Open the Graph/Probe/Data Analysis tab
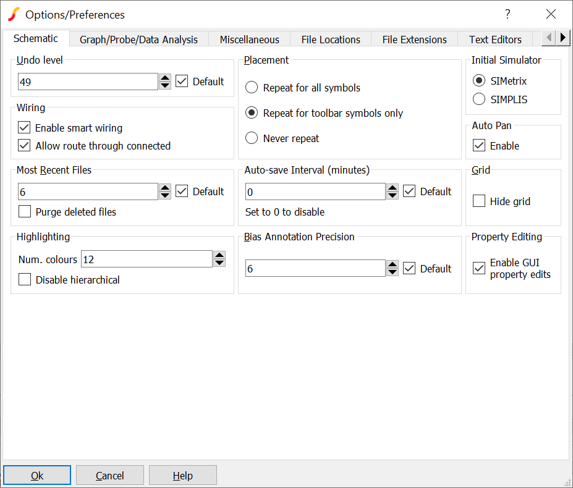This screenshot has width=573, height=488. (x=138, y=40)
